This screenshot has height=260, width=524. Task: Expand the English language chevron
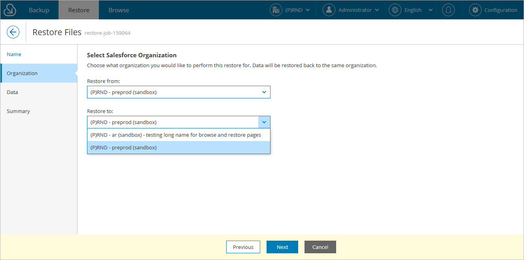coord(431,10)
